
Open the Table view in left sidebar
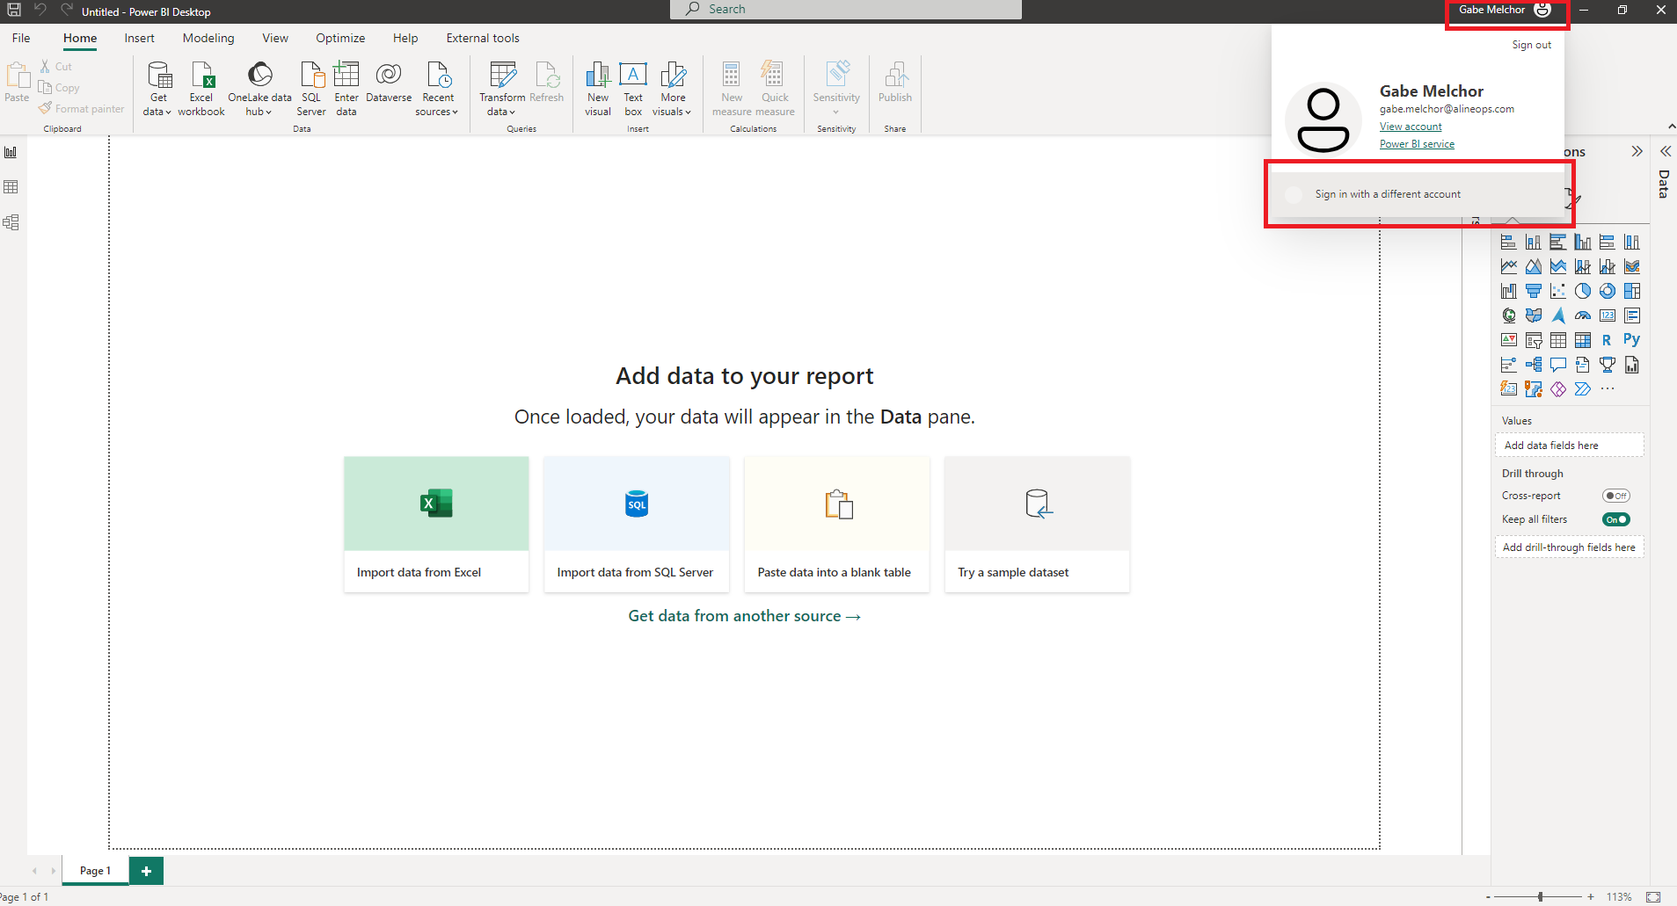point(11,187)
